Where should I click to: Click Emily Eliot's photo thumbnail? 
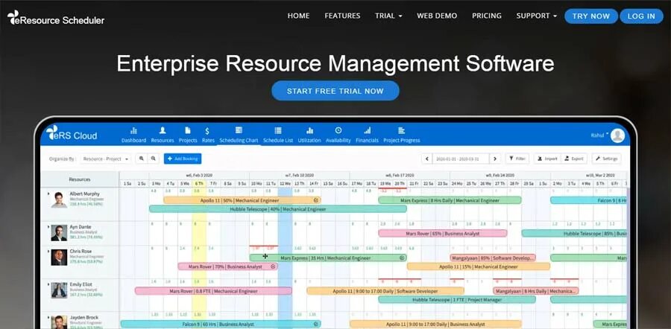(59, 290)
